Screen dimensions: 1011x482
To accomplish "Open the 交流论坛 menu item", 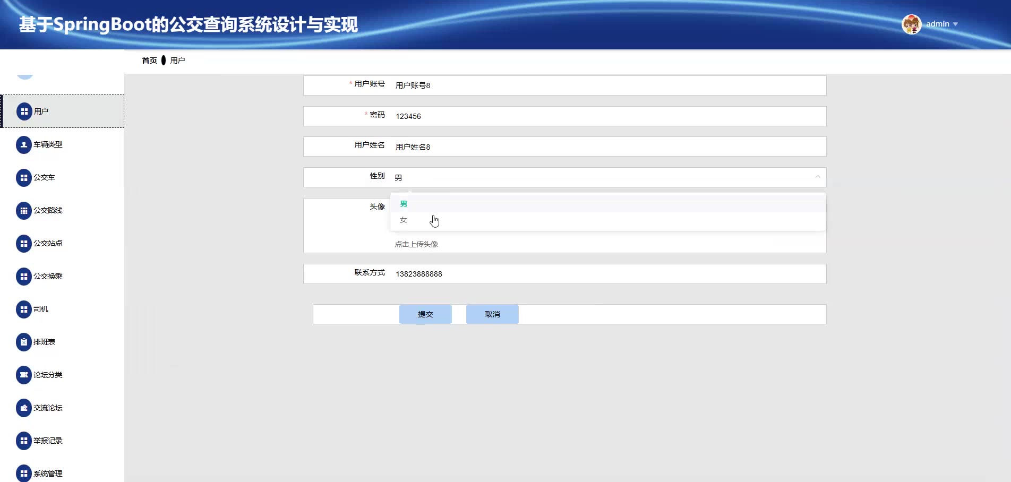I will pyautogui.click(x=63, y=408).
